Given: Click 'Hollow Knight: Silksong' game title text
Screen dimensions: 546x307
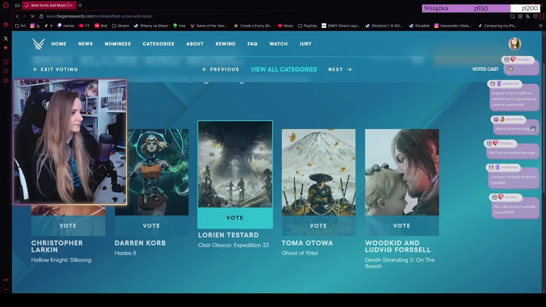Looking at the screenshot, I should pos(61,260).
